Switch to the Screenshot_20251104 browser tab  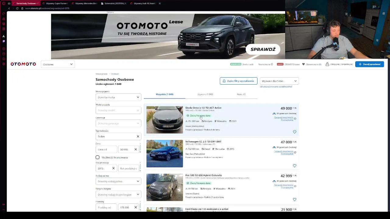[x=114, y=3]
